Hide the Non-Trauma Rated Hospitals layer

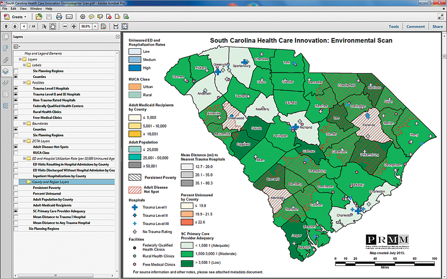tap(16, 100)
